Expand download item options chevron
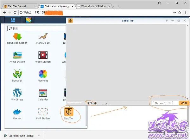 point(39,135)
